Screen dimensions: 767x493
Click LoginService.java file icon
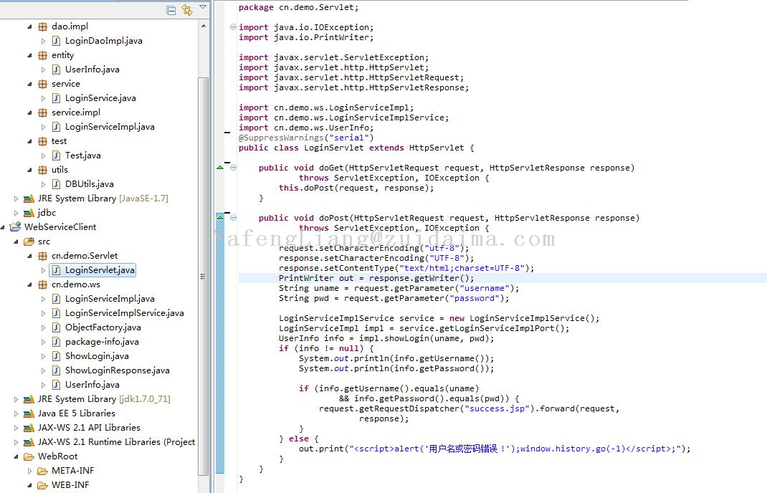(56, 98)
